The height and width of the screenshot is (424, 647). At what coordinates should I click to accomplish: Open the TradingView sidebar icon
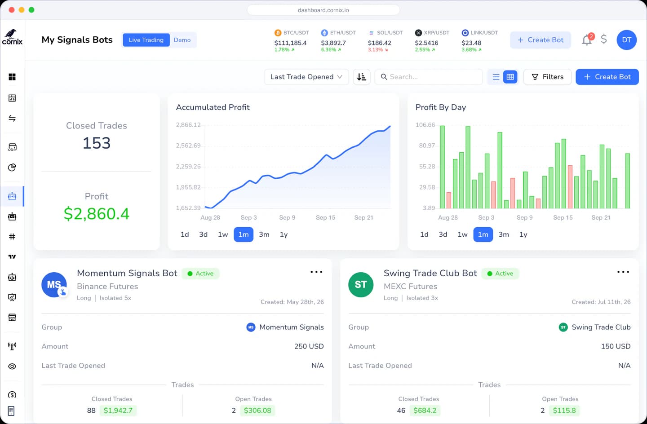[12, 257]
